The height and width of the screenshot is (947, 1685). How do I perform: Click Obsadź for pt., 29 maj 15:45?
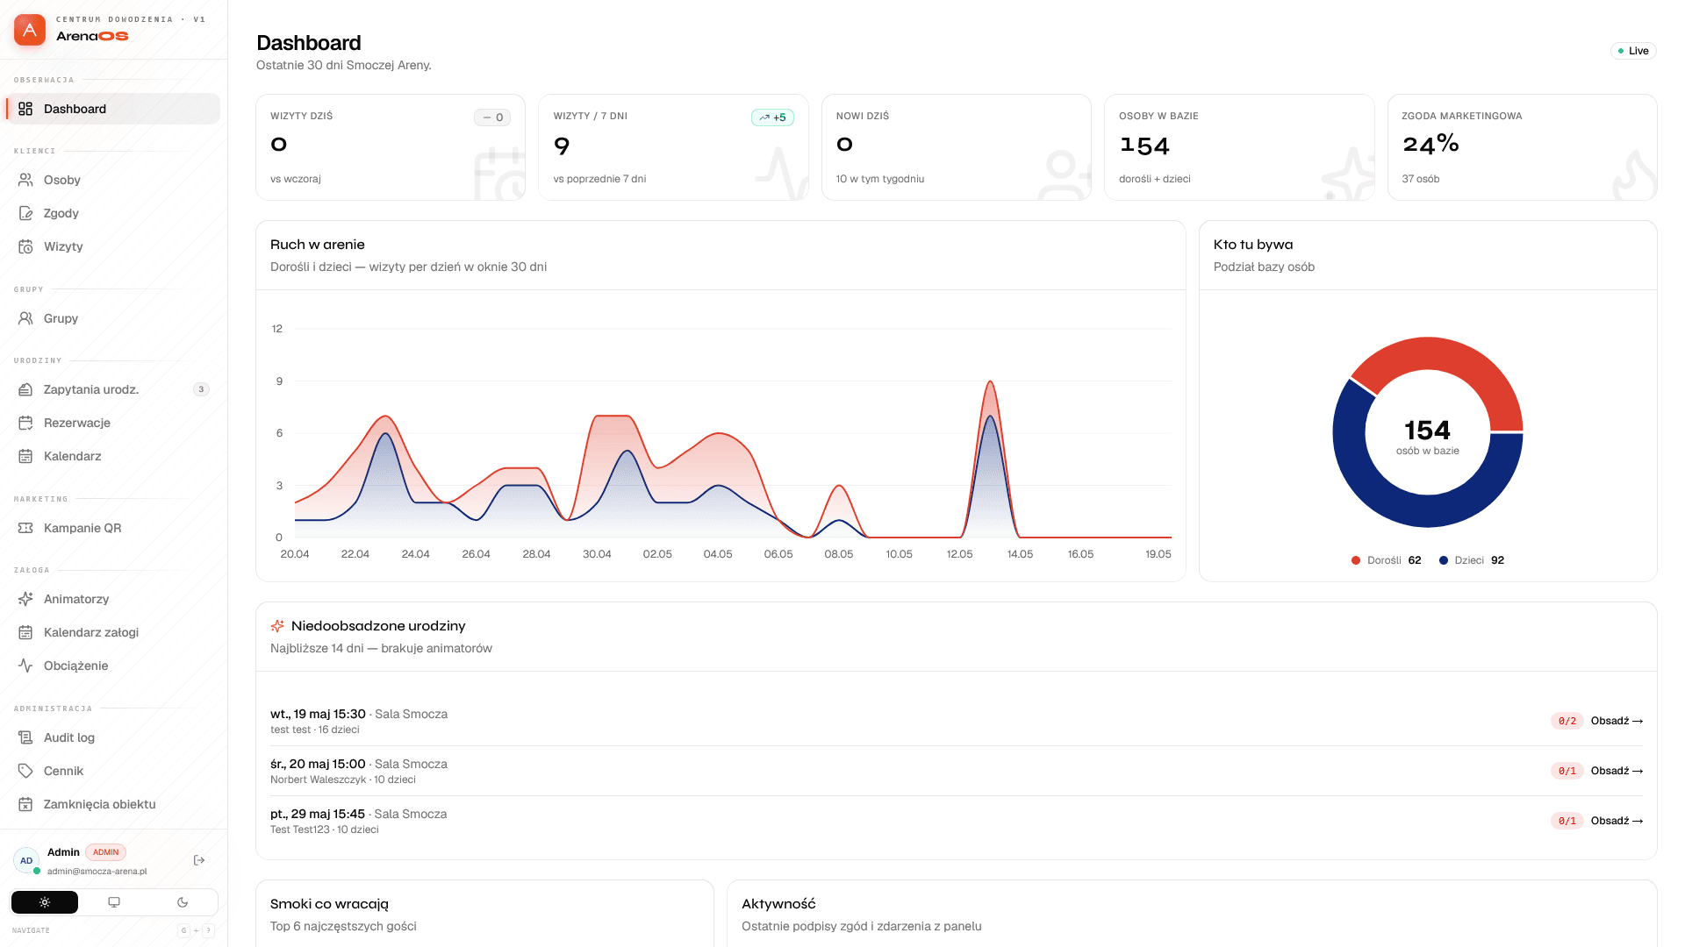pos(1617,821)
